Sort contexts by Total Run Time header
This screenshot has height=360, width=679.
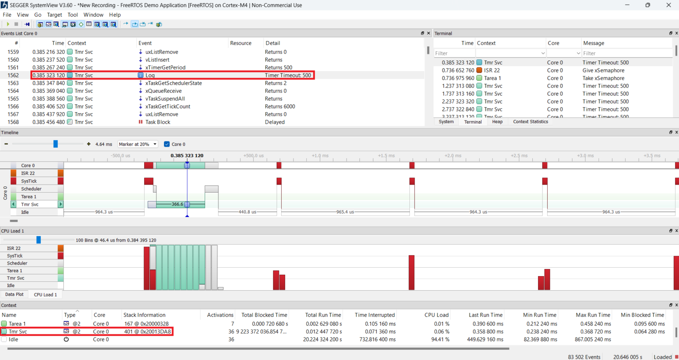point(323,315)
